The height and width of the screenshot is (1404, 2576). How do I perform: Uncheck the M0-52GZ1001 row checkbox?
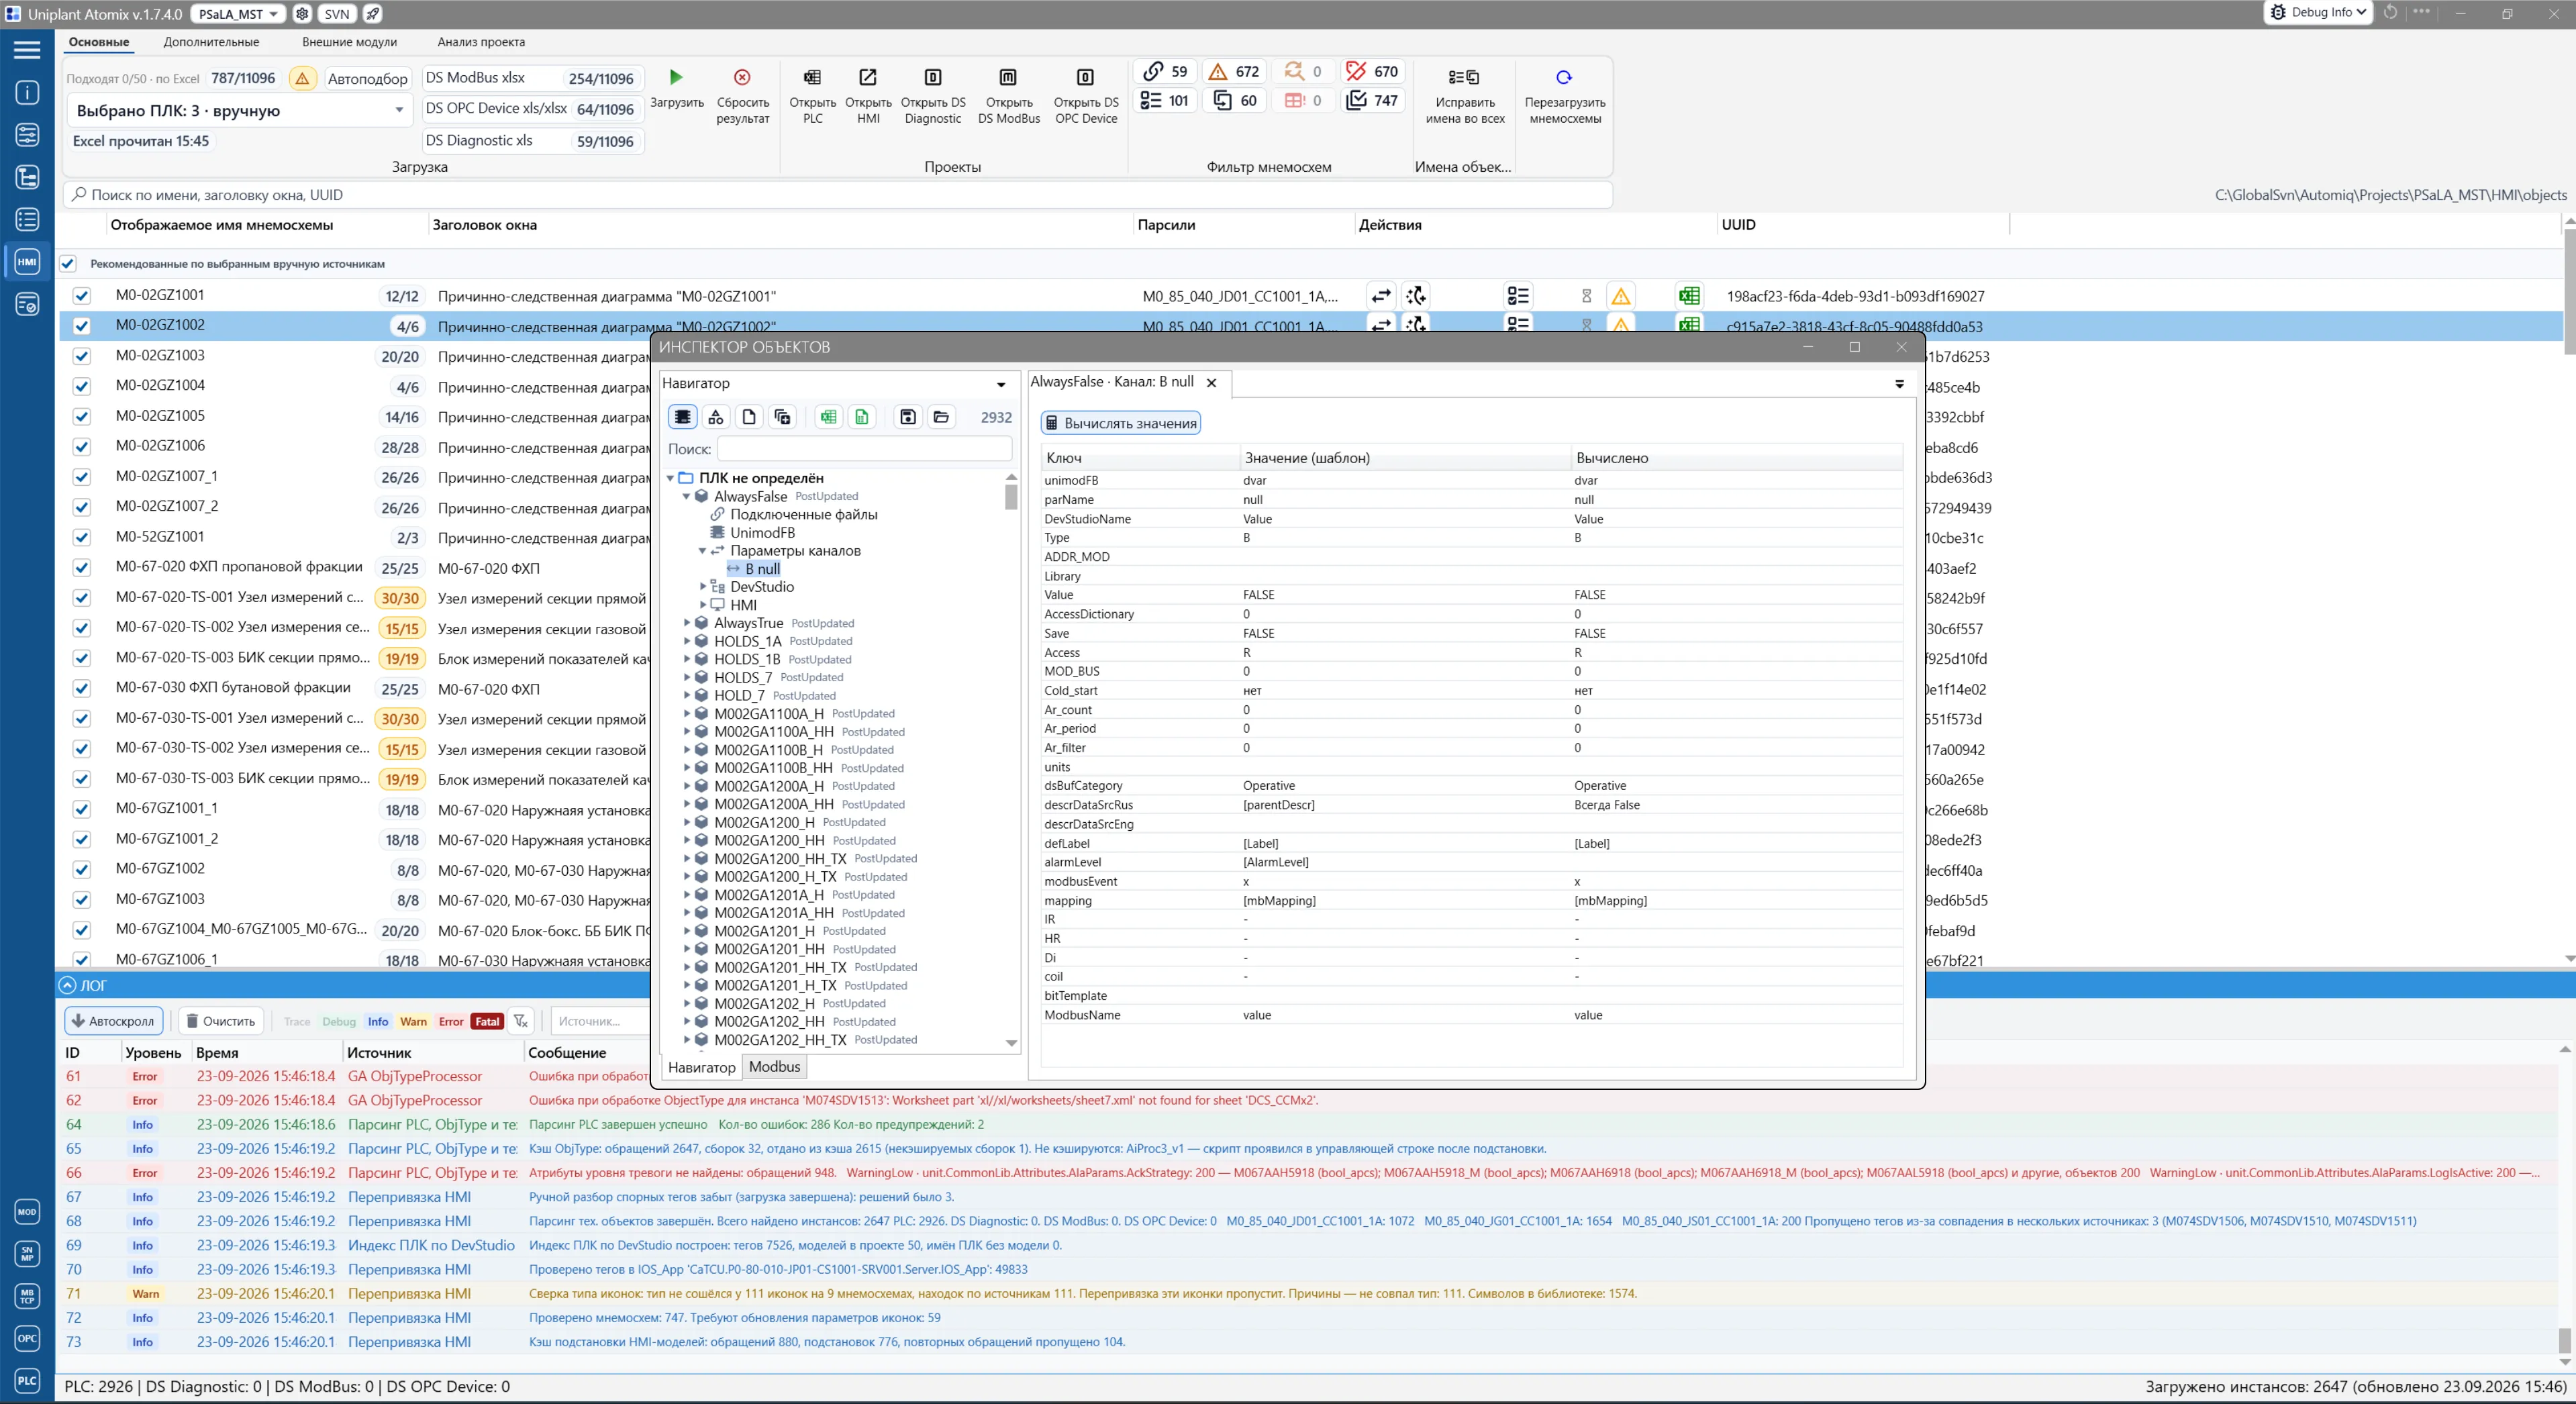click(82, 537)
